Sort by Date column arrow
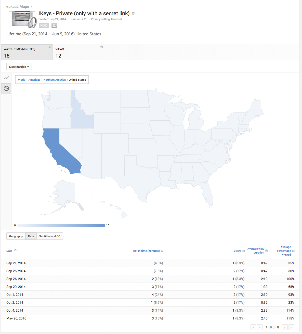The height and width of the screenshot is (334, 302). point(15,251)
